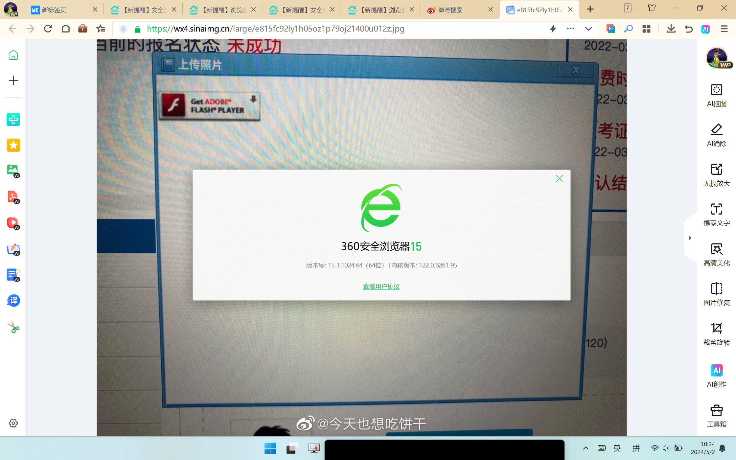Show hidden system tray icons
The height and width of the screenshot is (460, 736).
click(586, 448)
